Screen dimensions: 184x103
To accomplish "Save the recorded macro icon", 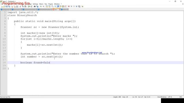I will click(79, 6).
